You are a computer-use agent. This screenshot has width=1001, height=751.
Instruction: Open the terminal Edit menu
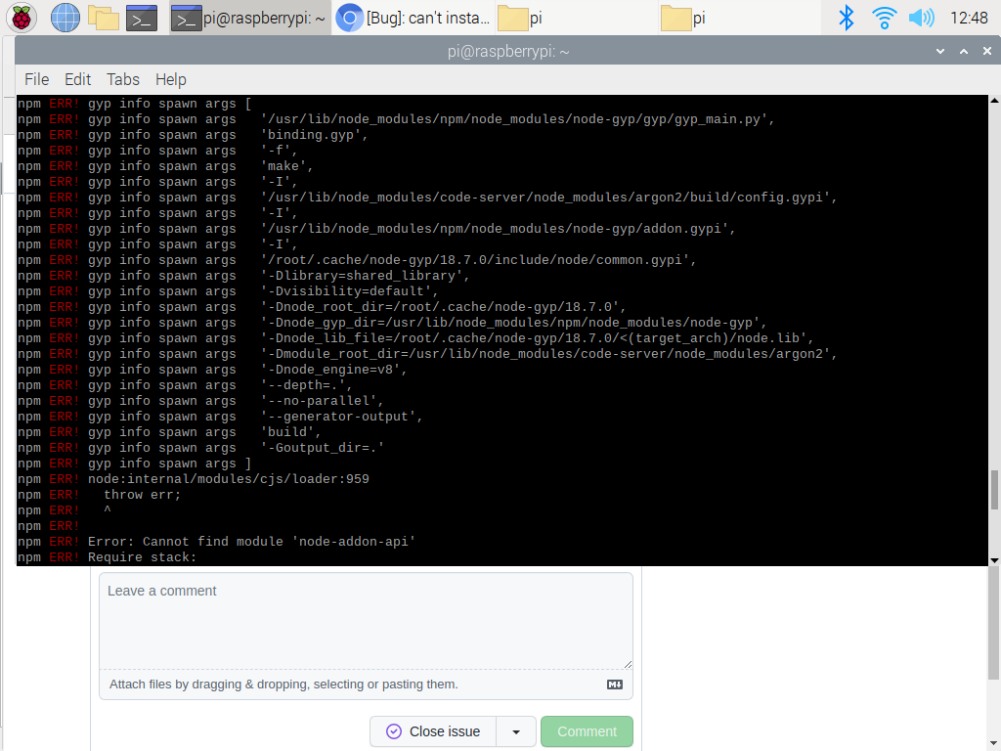click(78, 79)
